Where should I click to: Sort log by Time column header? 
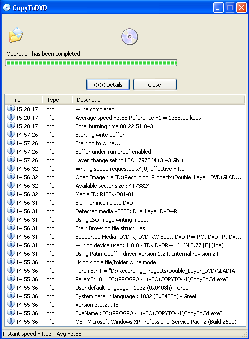pyautogui.click(x=24, y=100)
